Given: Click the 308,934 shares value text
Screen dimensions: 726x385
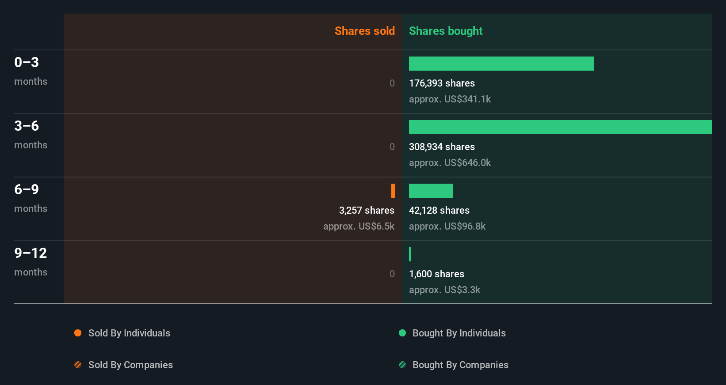Looking at the screenshot, I should click(x=442, y=147).
